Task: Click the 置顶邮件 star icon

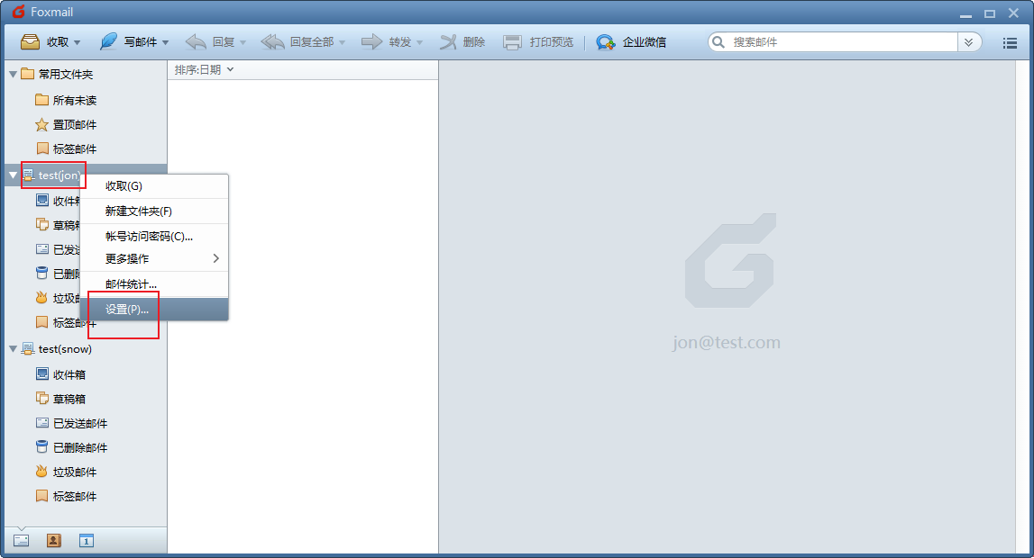Action: point(42,124)
